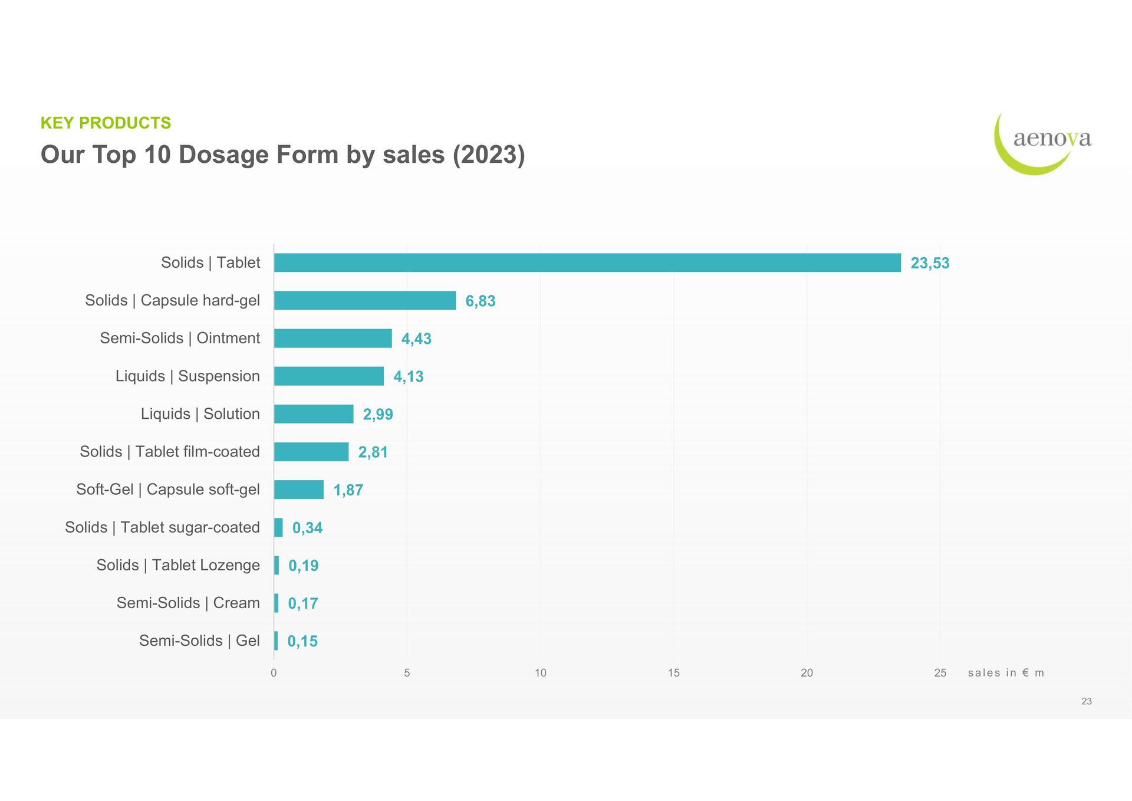
Task: Click the 'Solids | Capsule hard-gel' label
Action: pyautogui.click(x=172, y=300)
